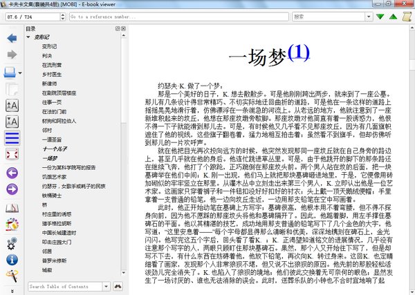The height and width of the screenshot is (295, 415).
Task: Float the 目录 panel with undock icon
Action: 118,28
